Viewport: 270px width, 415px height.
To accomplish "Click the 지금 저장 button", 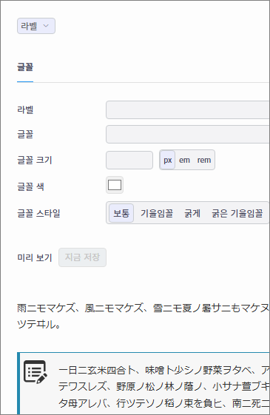I will click(x=82, y=257).
